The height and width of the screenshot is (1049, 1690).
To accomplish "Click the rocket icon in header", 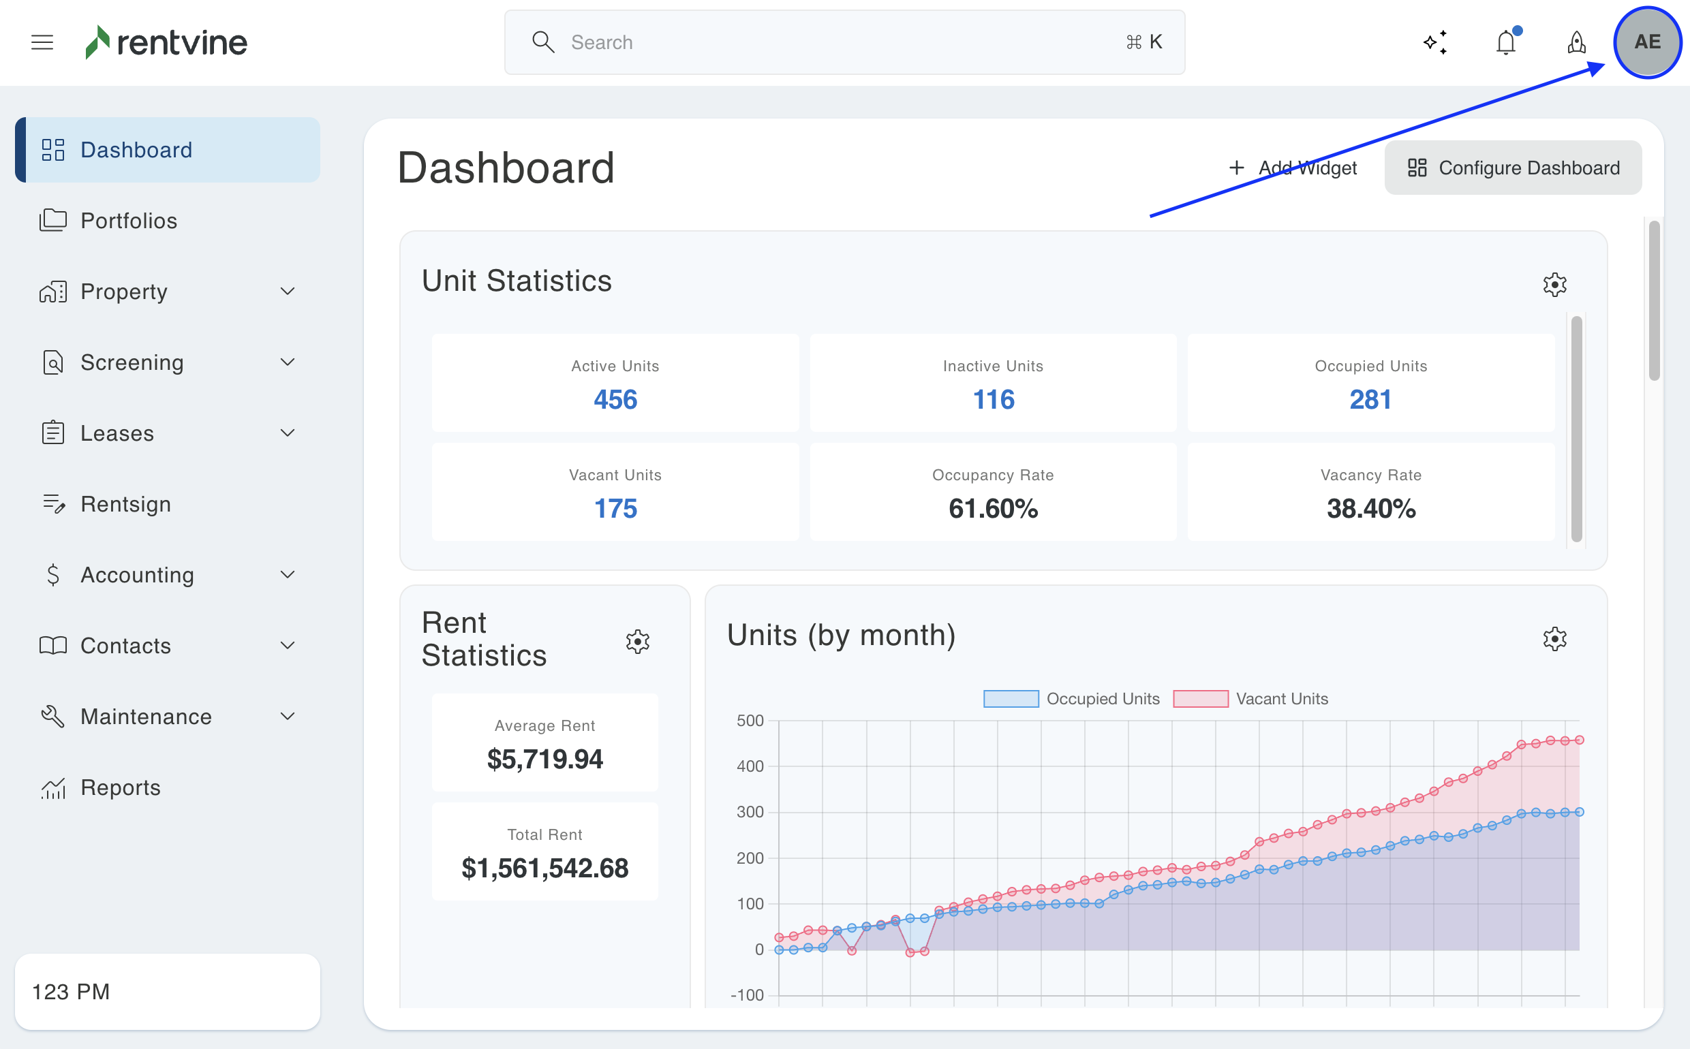I will point(1576,42).
